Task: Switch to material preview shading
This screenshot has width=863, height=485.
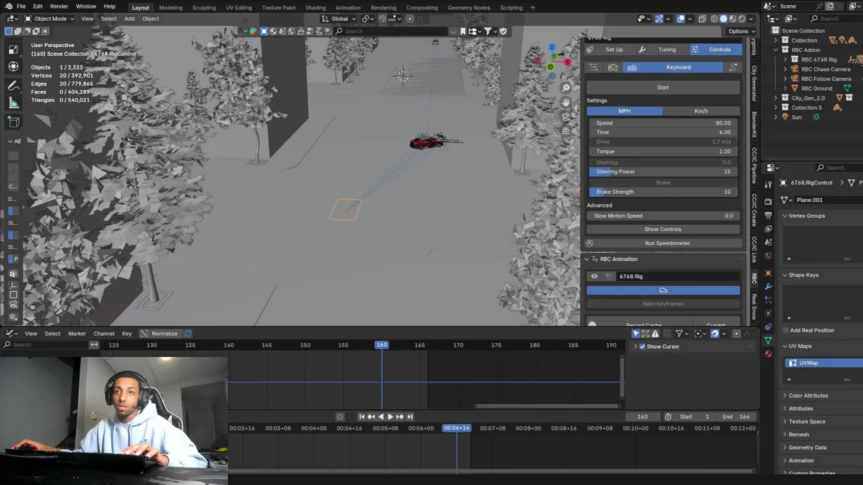Action: click(733, 19)
